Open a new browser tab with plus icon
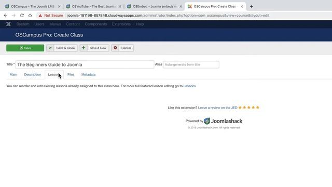 (x=251, y=7)
